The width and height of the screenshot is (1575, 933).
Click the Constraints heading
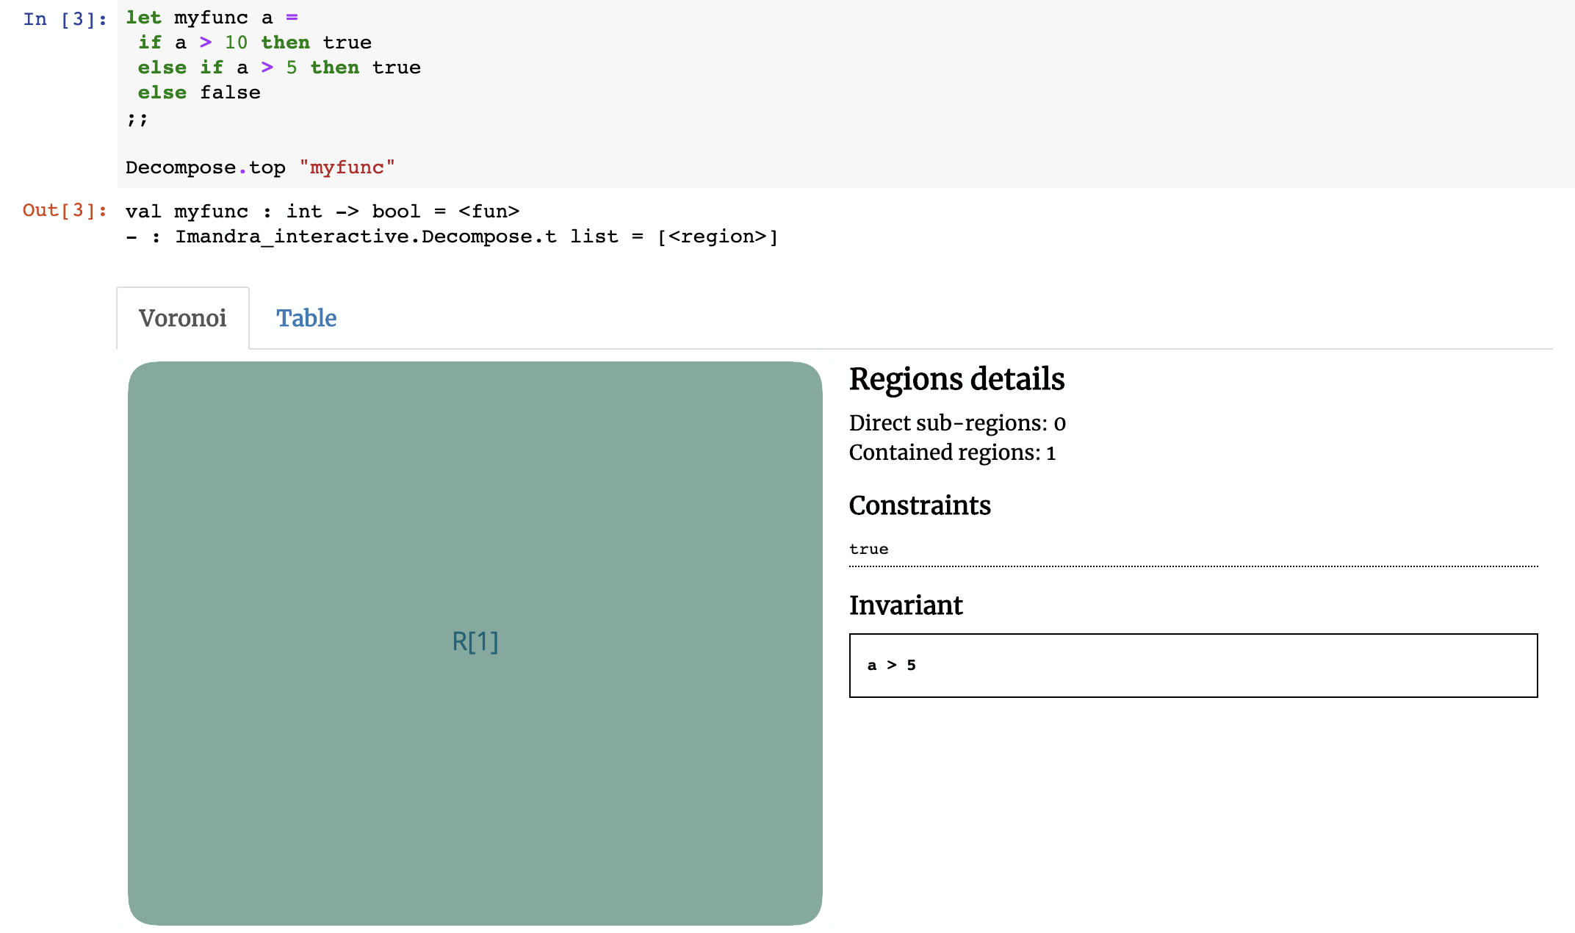[920, 505]
